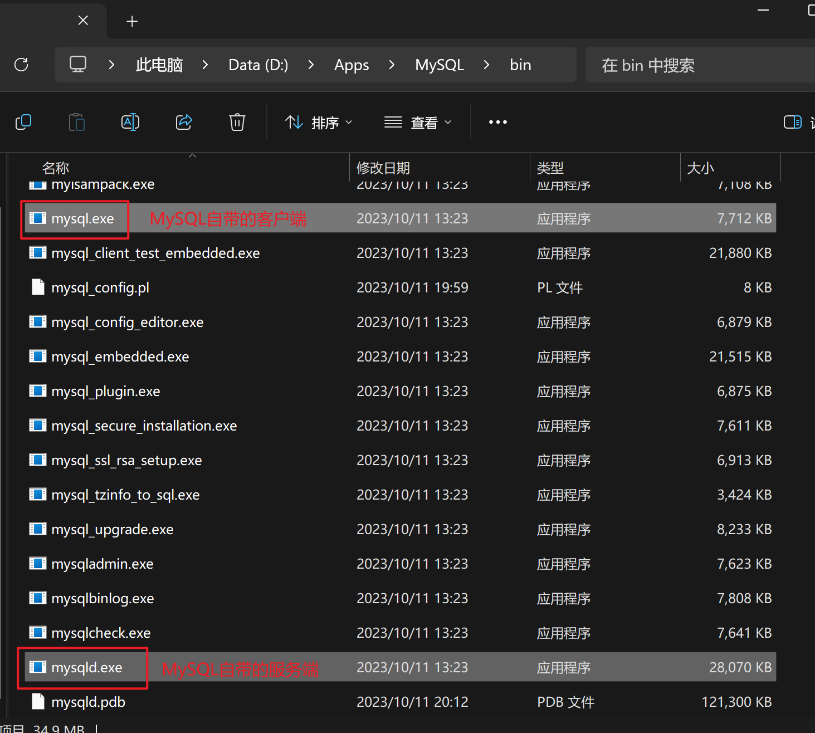815x733 pixels.
Task: Open a new tab with plus button
Action: [132, 21]
